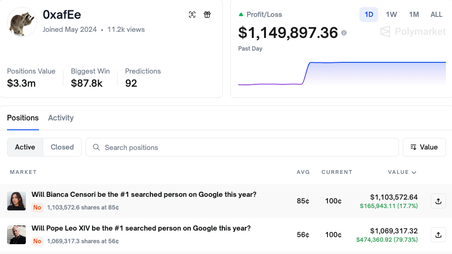This screenshot has width=452, height=254.
Task: Select the Positions tab
Action: point(23,118)
